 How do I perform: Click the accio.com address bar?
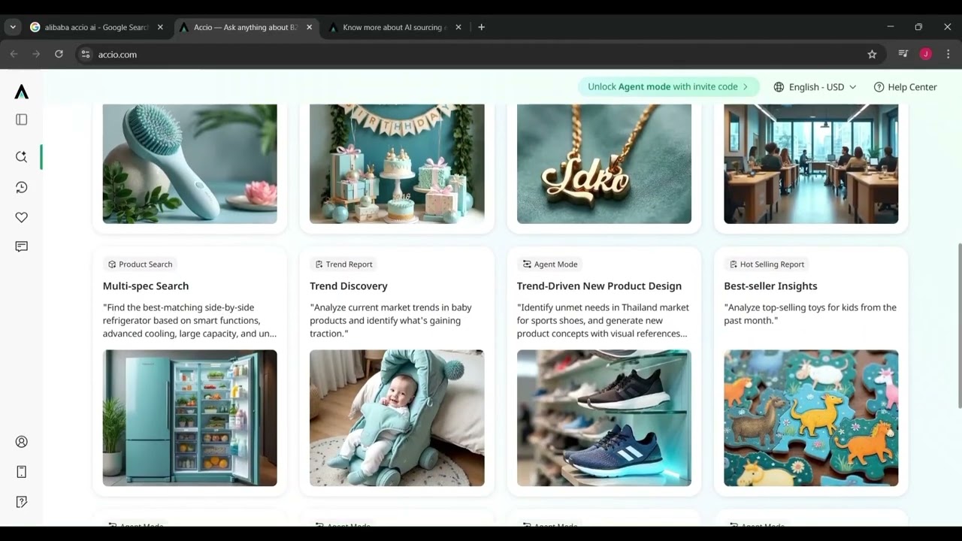[481, 54]
